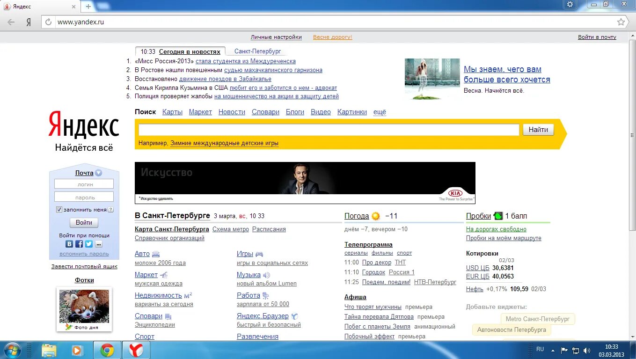Click the gamepad icon next to Игры
This screenshot has width=636, height=359.
259,254
